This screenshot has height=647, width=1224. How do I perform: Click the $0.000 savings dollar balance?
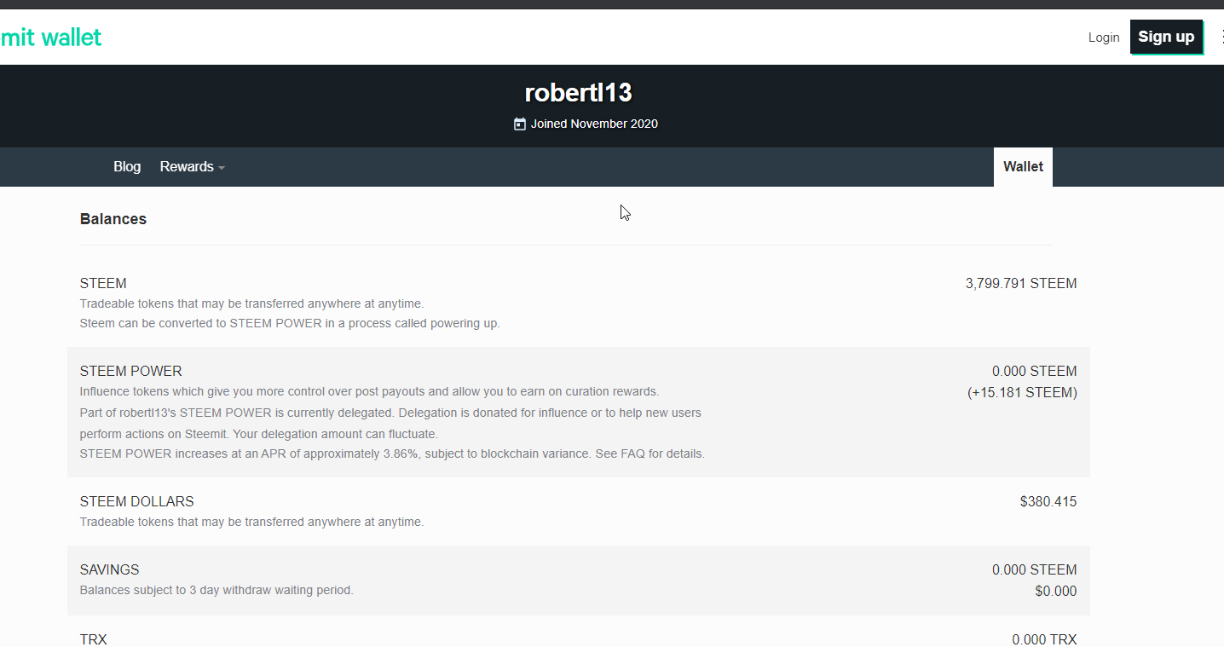pyautogui.click(x=1056, y=592)
